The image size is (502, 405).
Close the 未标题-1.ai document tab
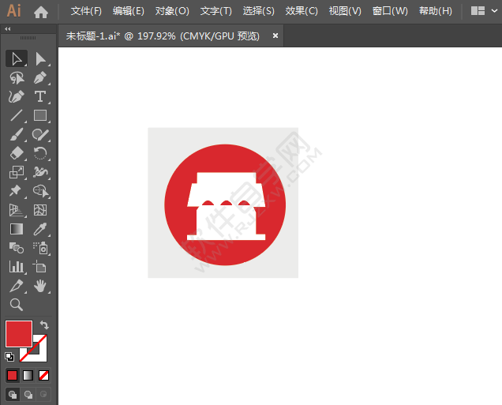click(x=275, y=36)
